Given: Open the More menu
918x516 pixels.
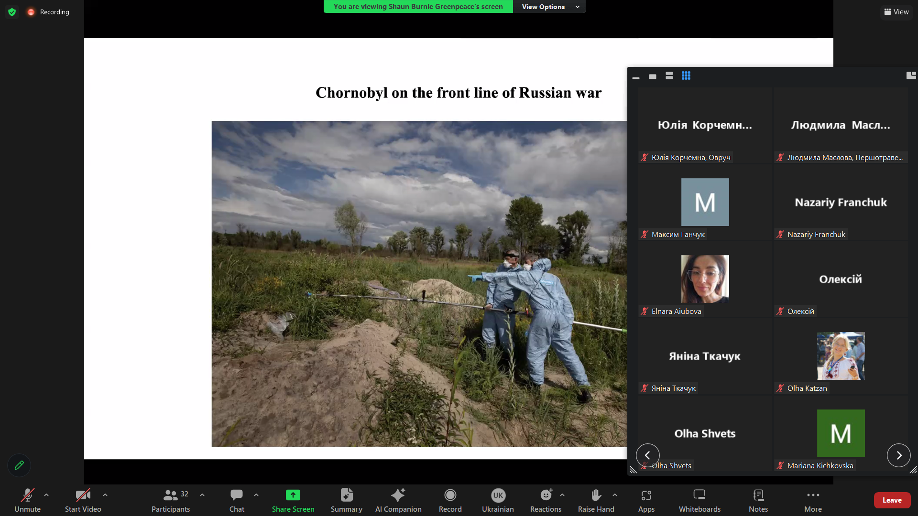Looking at the screenshot, I should [x=813, y=500].
